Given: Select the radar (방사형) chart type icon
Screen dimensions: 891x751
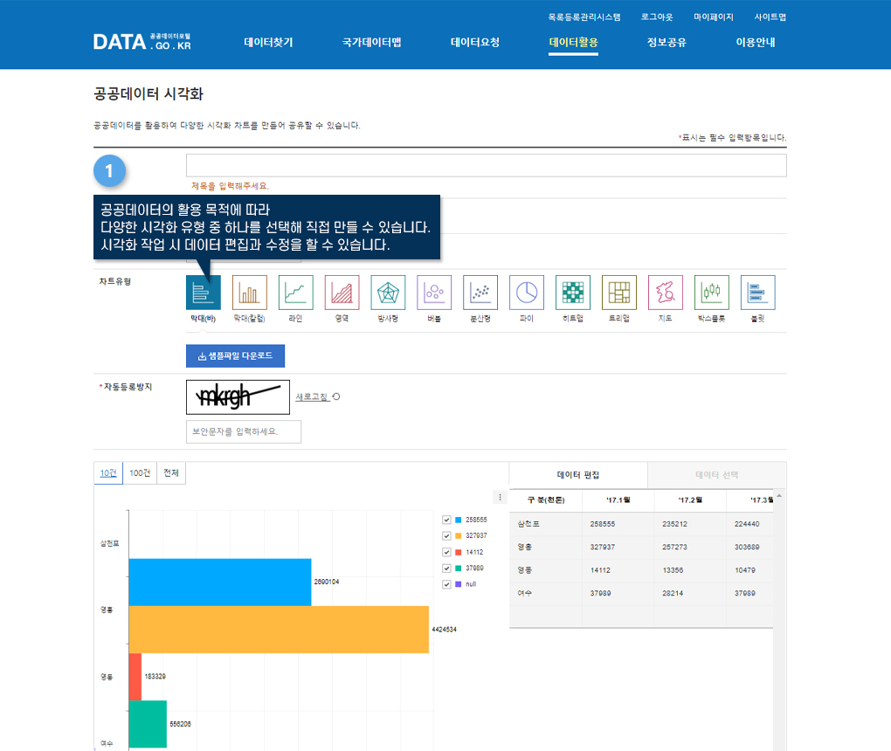Looking at the screenshot, I should pos(388,293).
